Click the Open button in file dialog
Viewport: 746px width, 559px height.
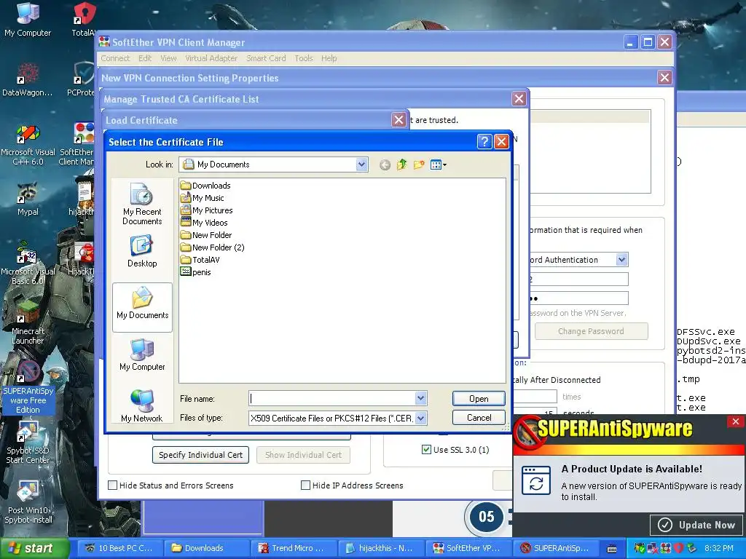click(x=479, y=399)
